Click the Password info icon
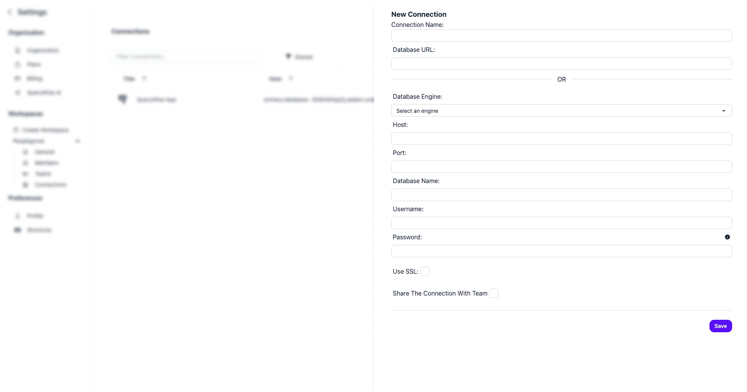Image resolution: width=747 pixels, height=392 pixels. click(727, 237)
